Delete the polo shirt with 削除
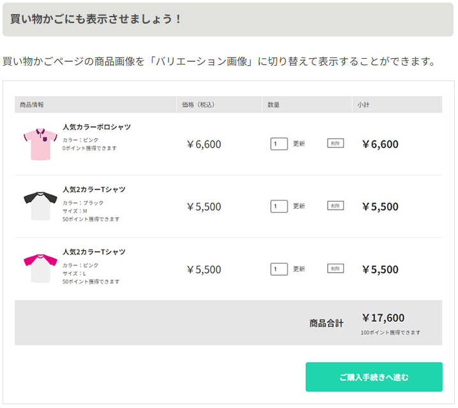This screenshot has height=408, width=458. pyautogui.click(x=335, y=144)
